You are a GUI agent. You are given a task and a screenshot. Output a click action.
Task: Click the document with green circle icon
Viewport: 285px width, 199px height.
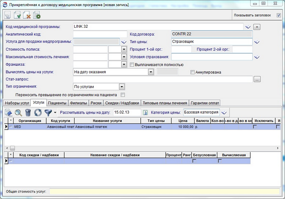tap(37, 15)
